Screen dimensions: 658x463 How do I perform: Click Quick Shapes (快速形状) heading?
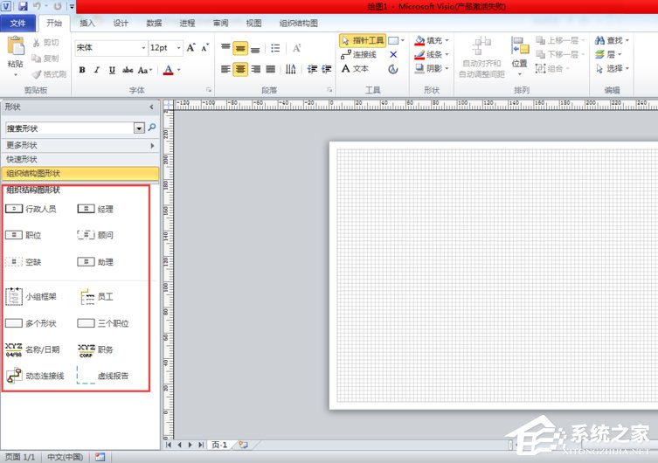[80, 159]
